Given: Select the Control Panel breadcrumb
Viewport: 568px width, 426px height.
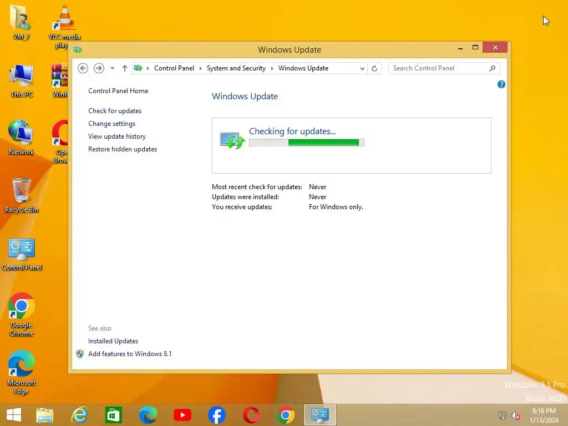Looking at the screenshot, I should (x=174, y=68).
